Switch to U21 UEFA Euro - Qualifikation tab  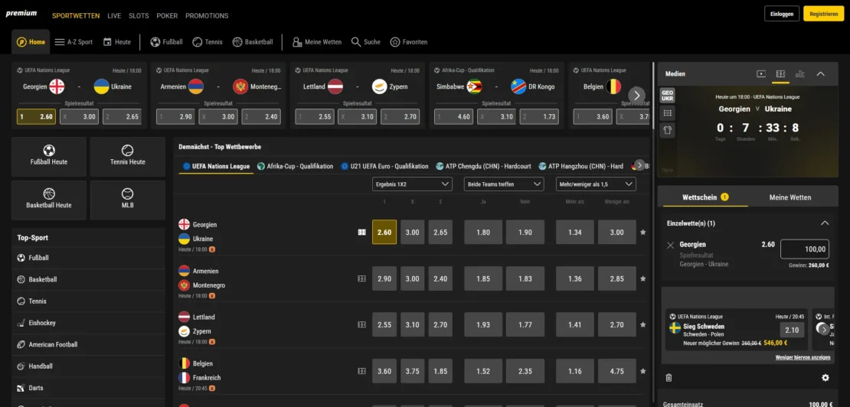tap(385, 166)
